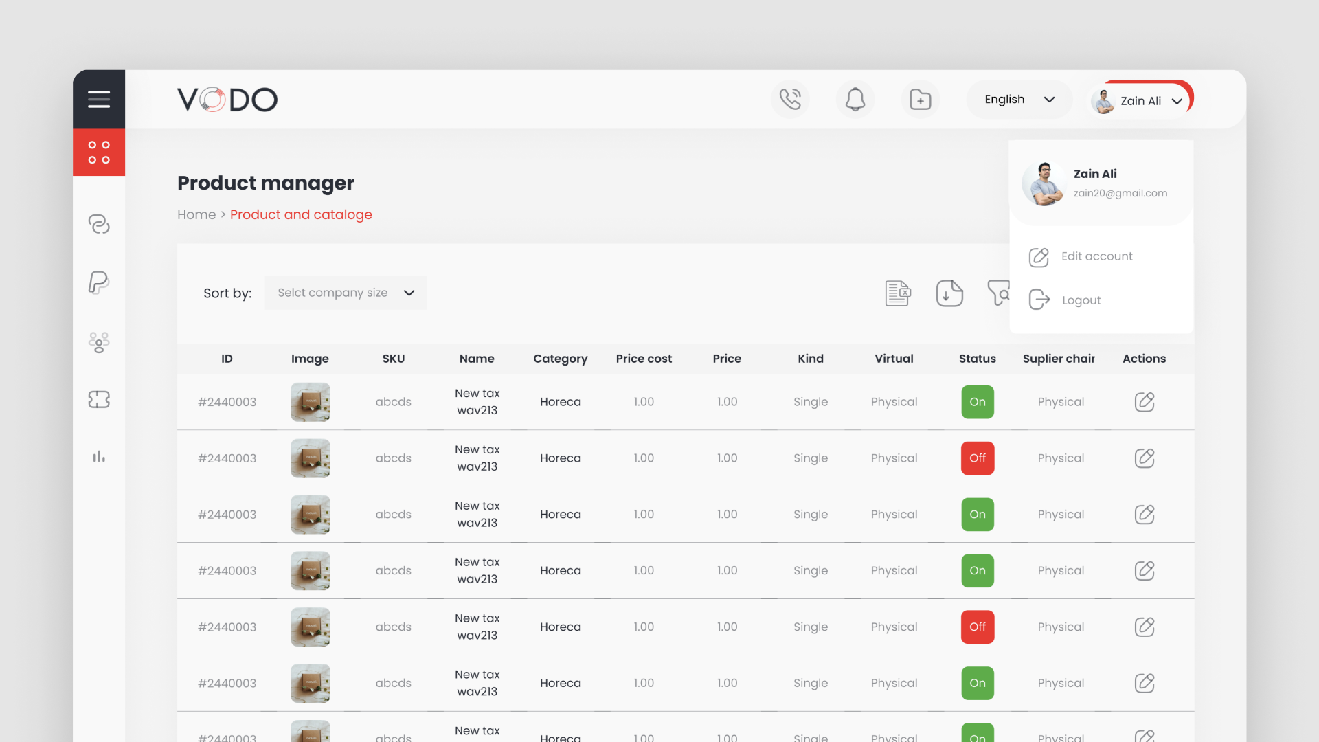Expand the English language dropdown

1019,99
